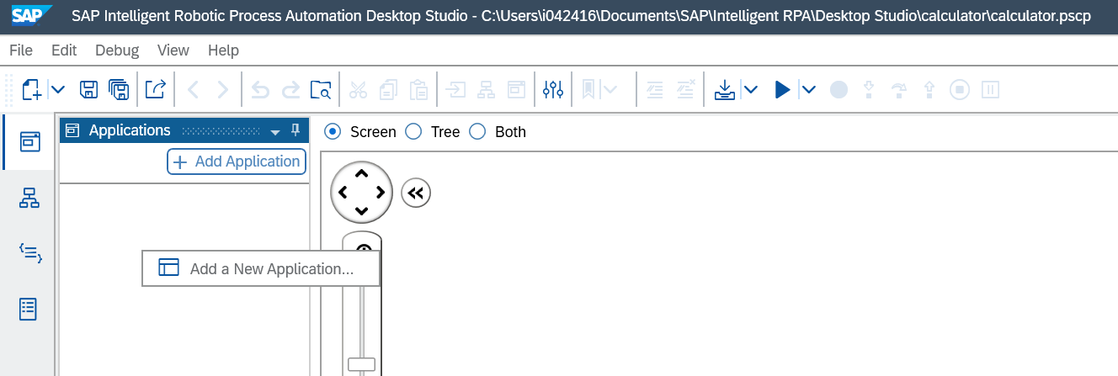1118x376 pixels.
Task: Click the Save All icon
Action: click(118, 89)
